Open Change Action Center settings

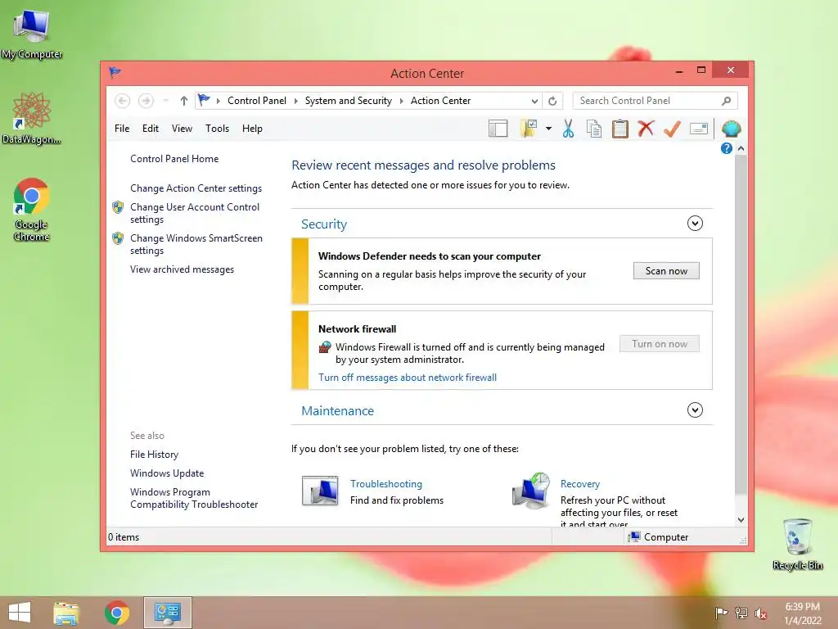[x=196, y=188]
